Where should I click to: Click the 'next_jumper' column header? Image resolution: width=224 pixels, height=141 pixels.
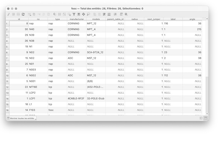pyautogui.click(x=154, y=19)
